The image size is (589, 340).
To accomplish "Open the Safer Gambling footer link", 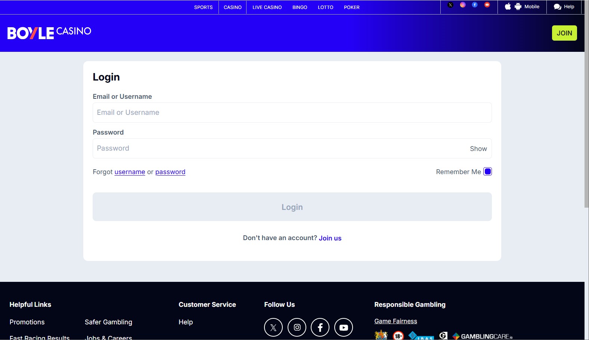I will 108,322.
